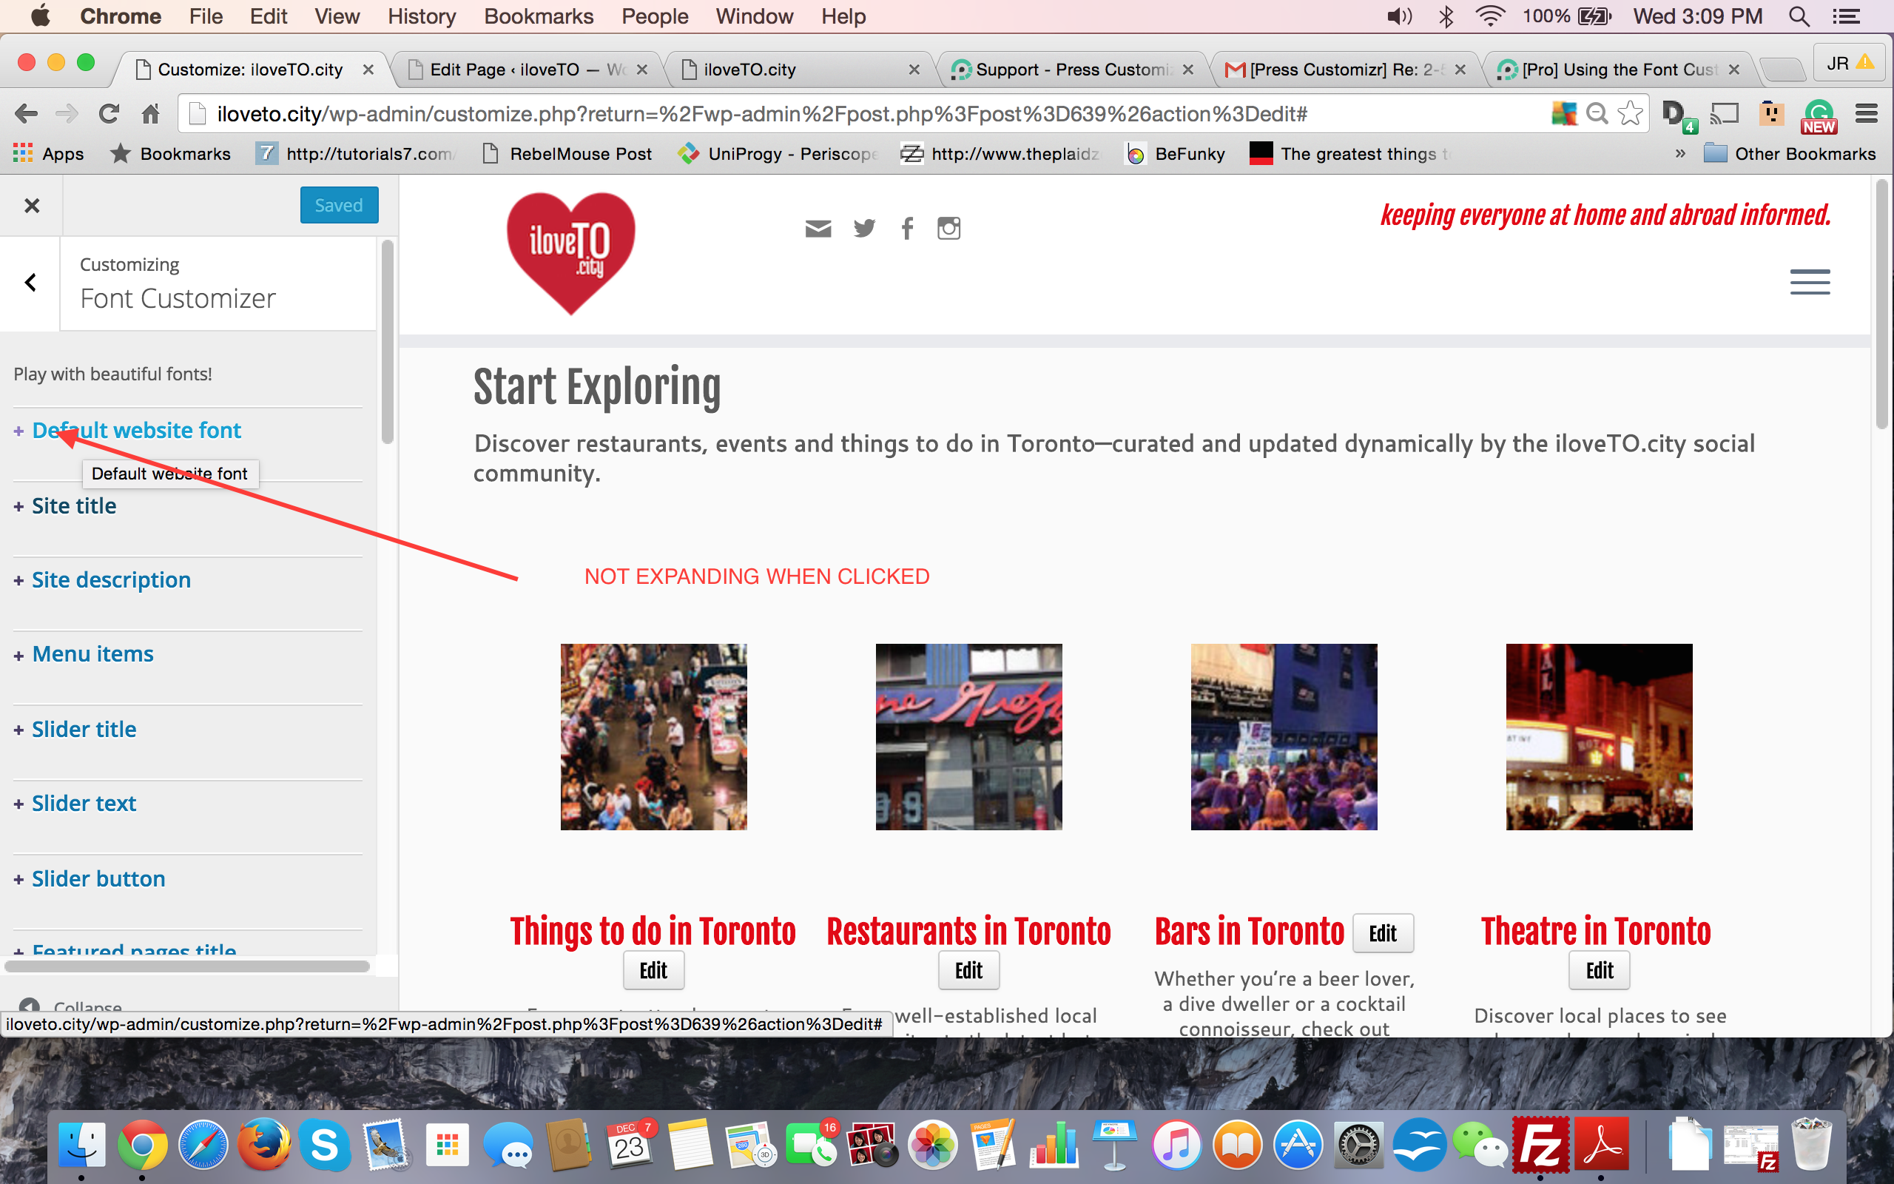Bookmark page with the star icon

(x=1631, y=113)
